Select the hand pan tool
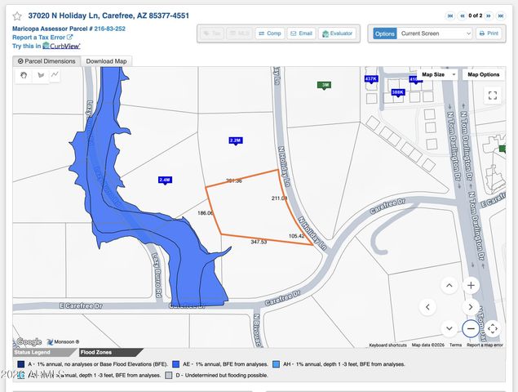 [25, 75]
